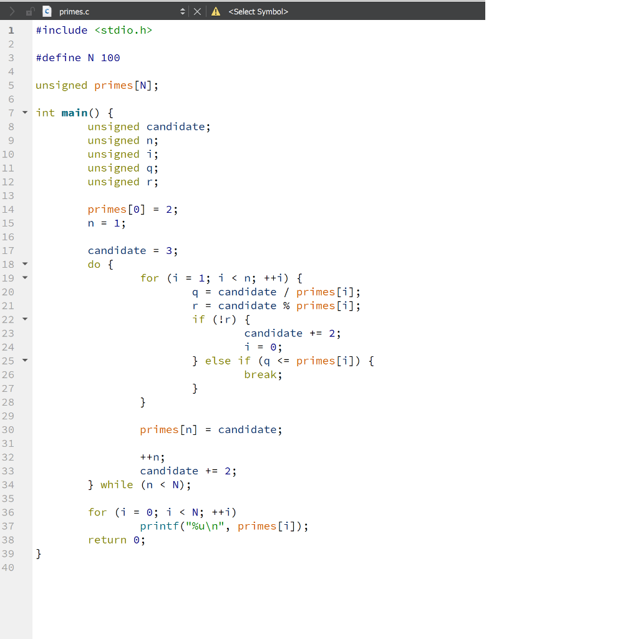Click the C source file icon
Screen dimensions: 620x639
click(47, 11)
